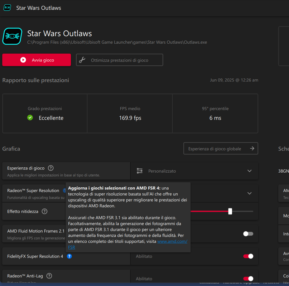Click the AMD Fluid Motion Frames 2.1 label
This screenshot has height=286, width=289.
(x=36, y=231)
